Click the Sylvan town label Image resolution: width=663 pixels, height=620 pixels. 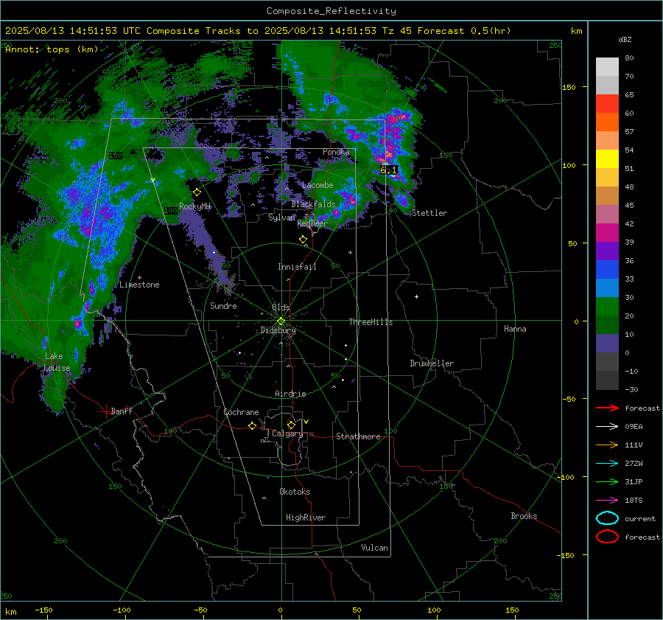[281, 217]
